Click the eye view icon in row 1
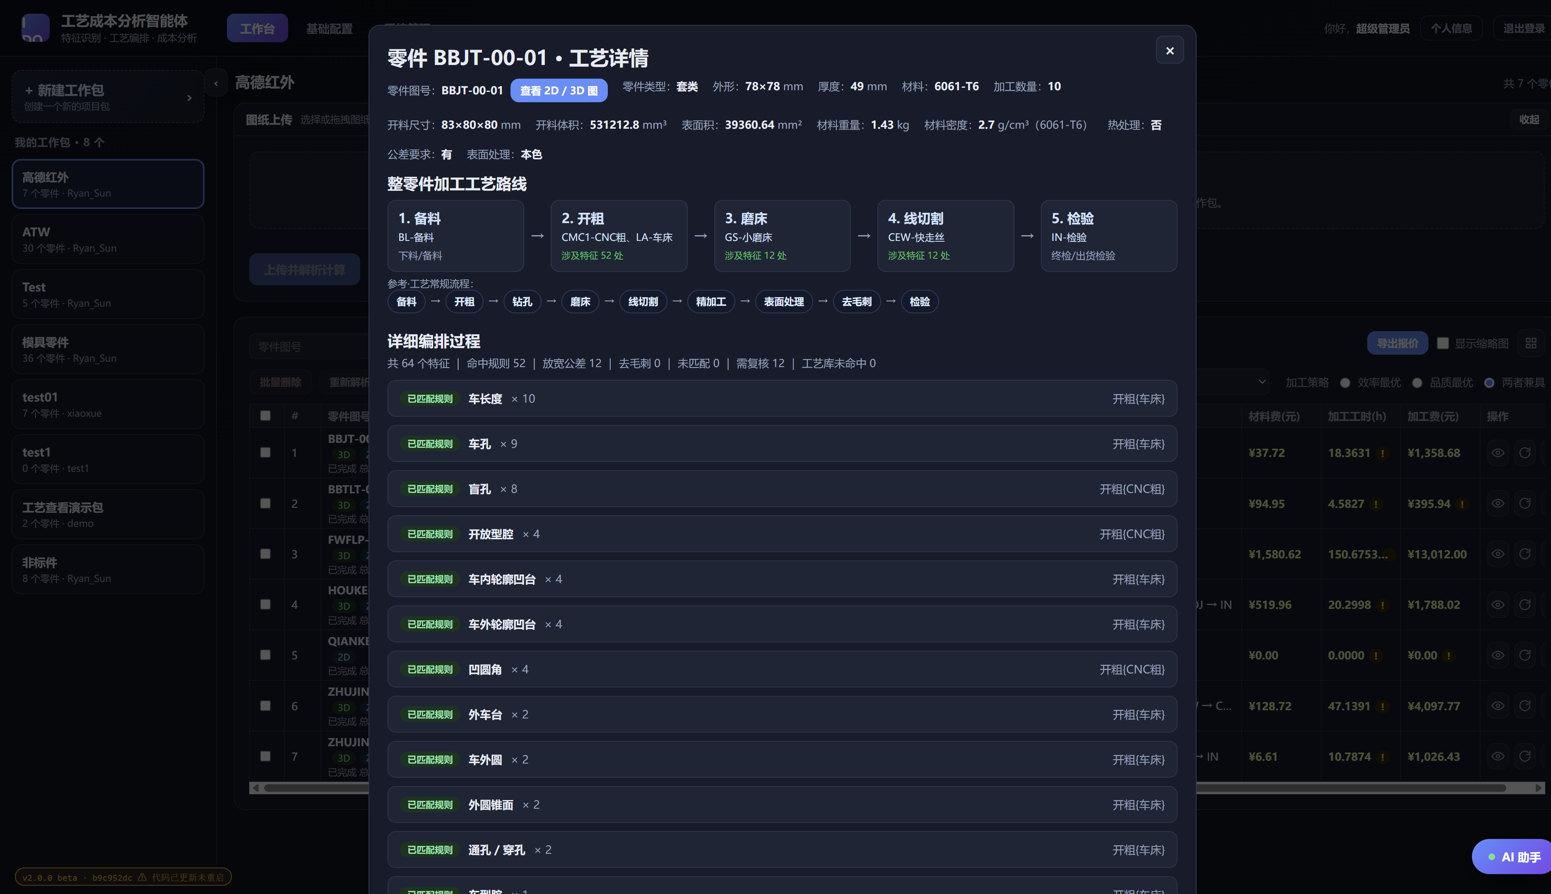The width and height of the screenshot is (1551, 894). (x=1498, y=452)
